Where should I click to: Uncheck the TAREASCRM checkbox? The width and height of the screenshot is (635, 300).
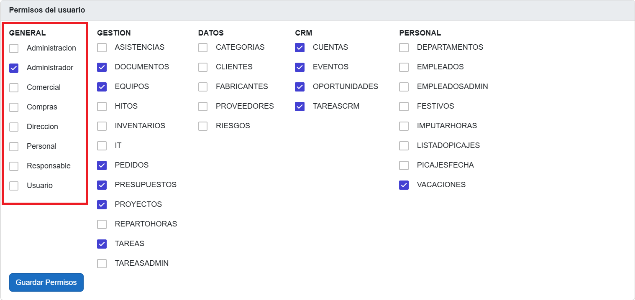(x=300, y=107)
